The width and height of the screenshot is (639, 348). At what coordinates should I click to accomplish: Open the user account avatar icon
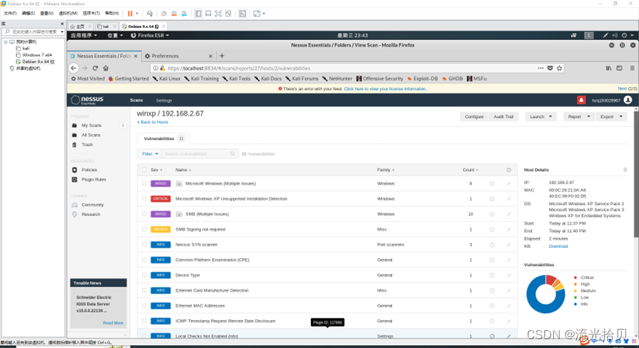(x=628, y=100)
